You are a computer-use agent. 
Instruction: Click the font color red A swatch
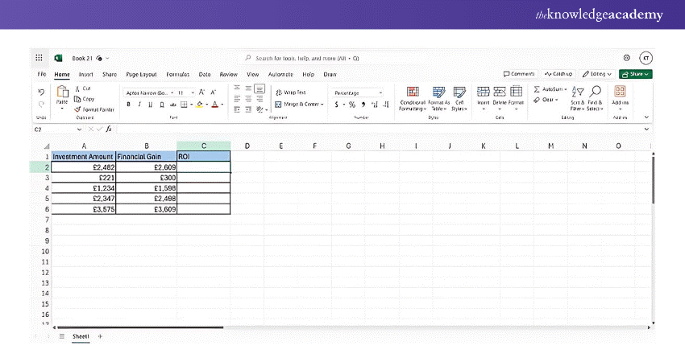coord(214,105)
